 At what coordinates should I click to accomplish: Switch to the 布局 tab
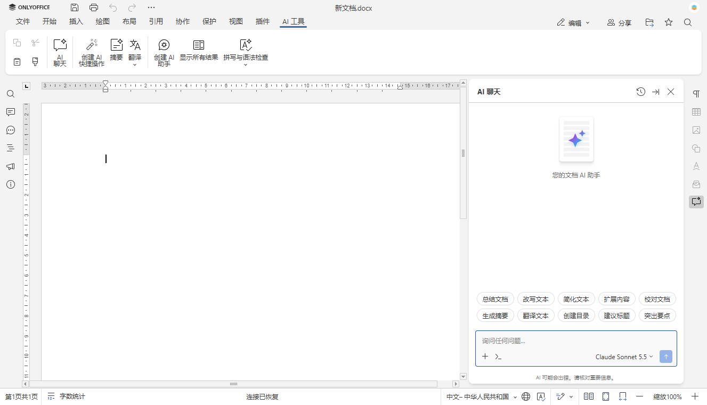tap(129, 22)
